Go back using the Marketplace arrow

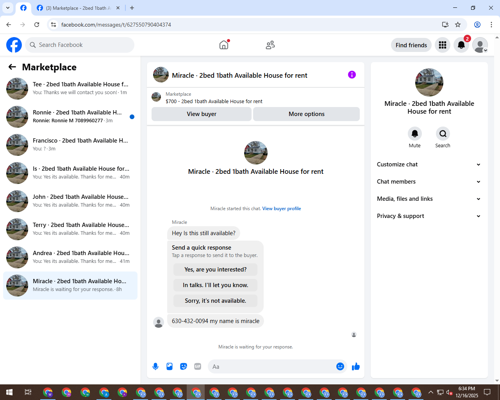point(12,67)
